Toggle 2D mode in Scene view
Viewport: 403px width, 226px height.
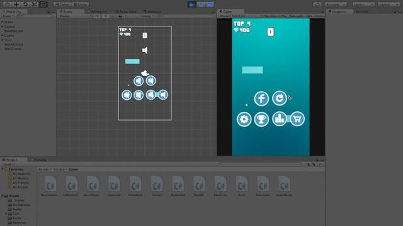coord(97,16)
